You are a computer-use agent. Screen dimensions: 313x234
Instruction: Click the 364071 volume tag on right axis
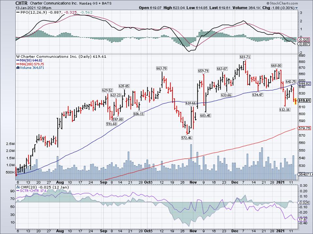pyautogui.click(x=305, y=174)
